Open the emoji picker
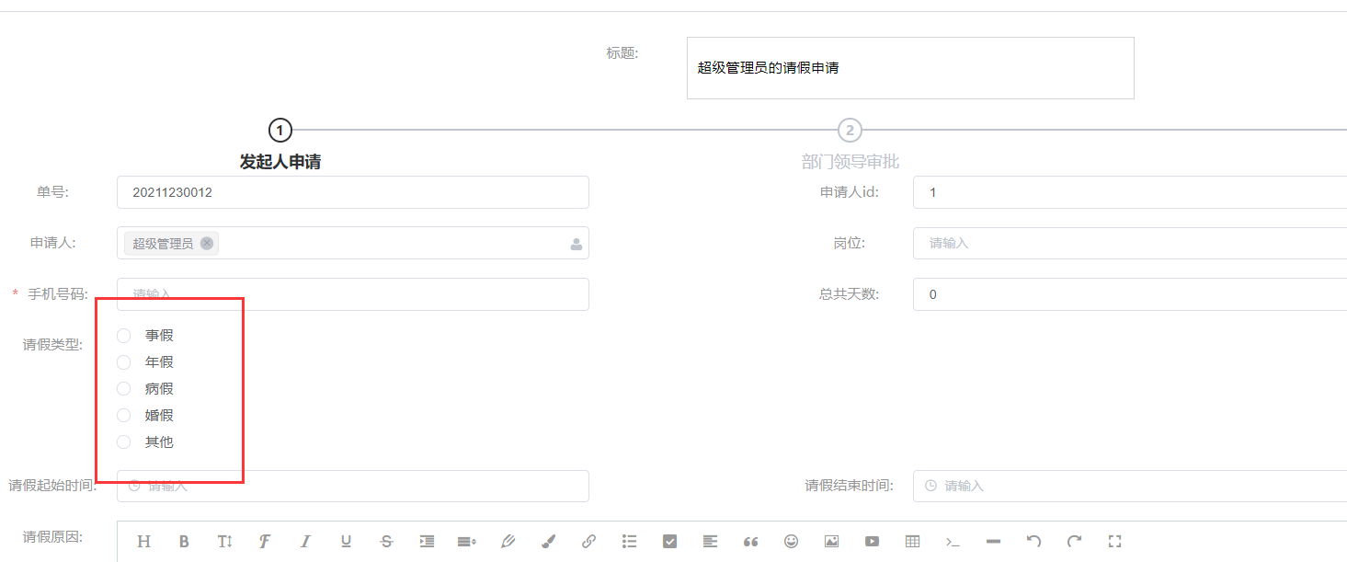This screenshot has height=562, width=1347. 791,542
